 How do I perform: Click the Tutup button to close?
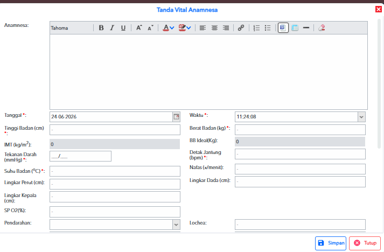[x=365, y=243]
